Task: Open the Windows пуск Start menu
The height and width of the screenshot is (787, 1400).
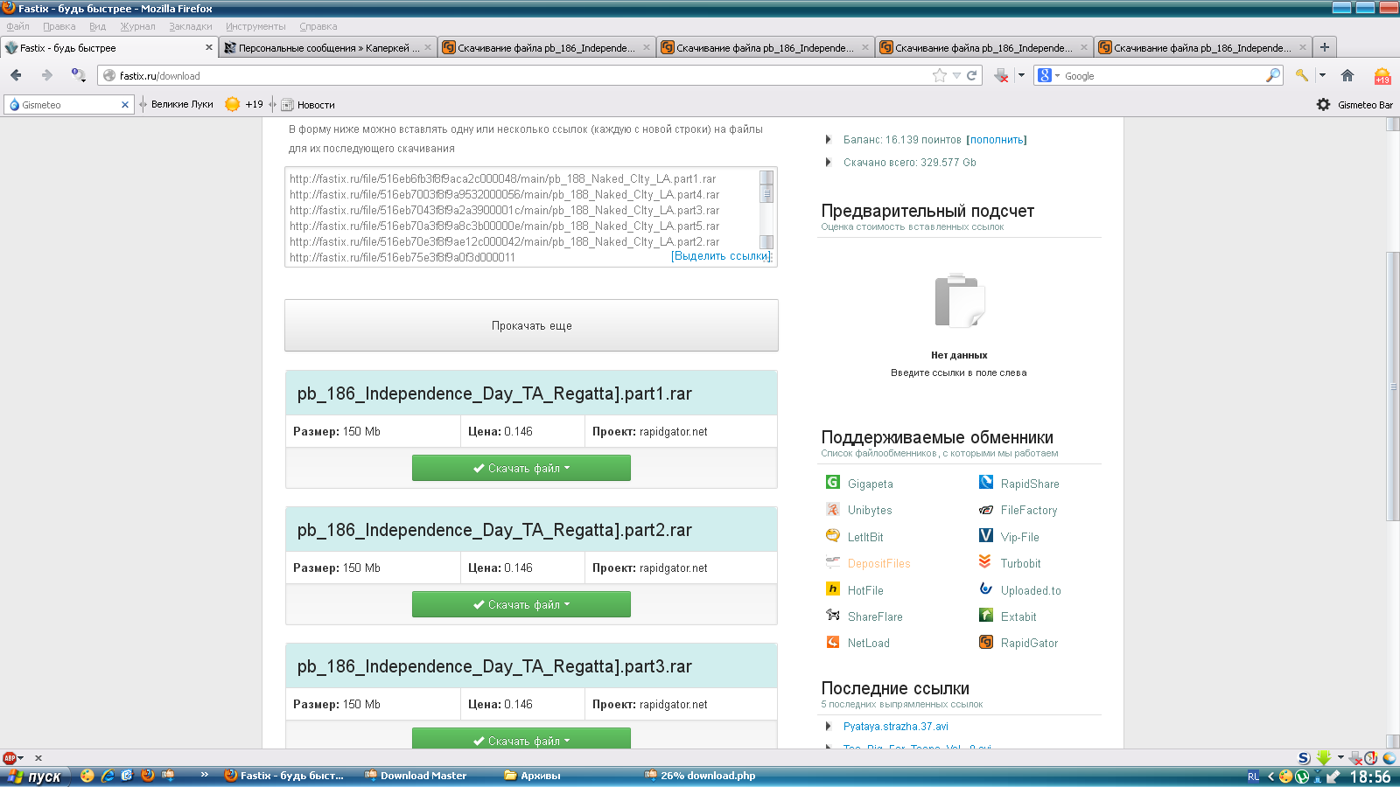Action: (x=34, y=776)
